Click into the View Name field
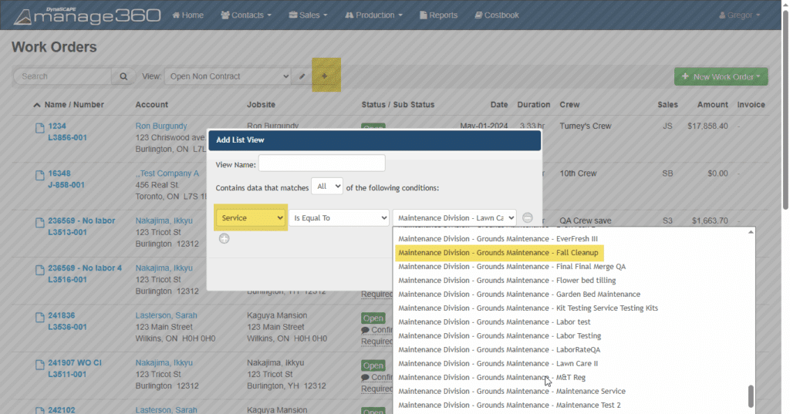 [321, 163]
